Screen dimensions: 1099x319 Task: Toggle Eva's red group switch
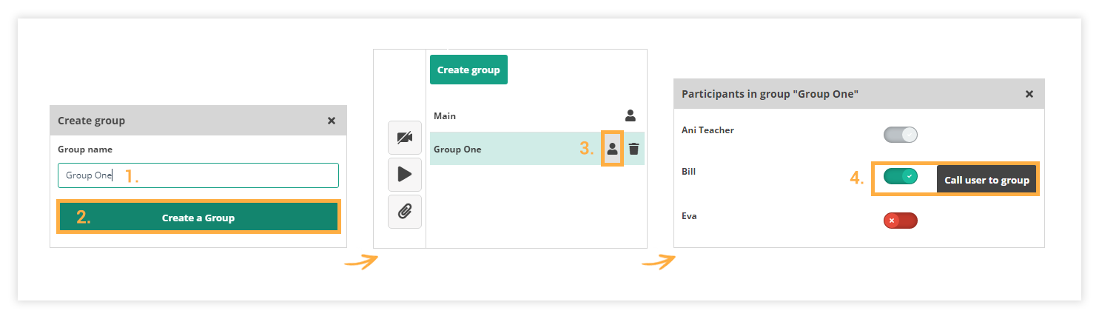pyautogui.click(x=901, y=221)
